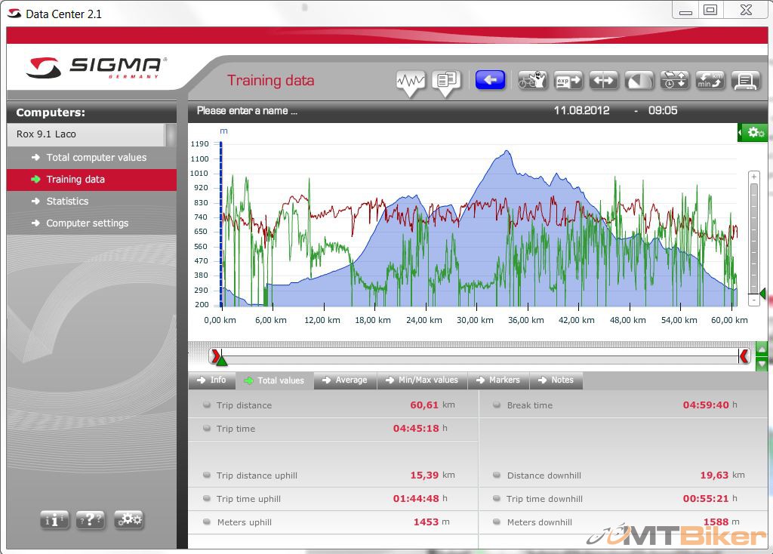
Task: Select the Markers tab
Action: (x=497, y=380)
